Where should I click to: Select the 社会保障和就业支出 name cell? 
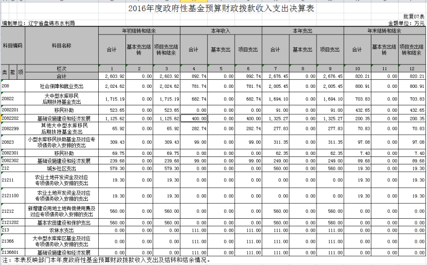[x=61, y=86]
